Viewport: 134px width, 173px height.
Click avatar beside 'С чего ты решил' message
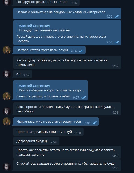[7, 96]
